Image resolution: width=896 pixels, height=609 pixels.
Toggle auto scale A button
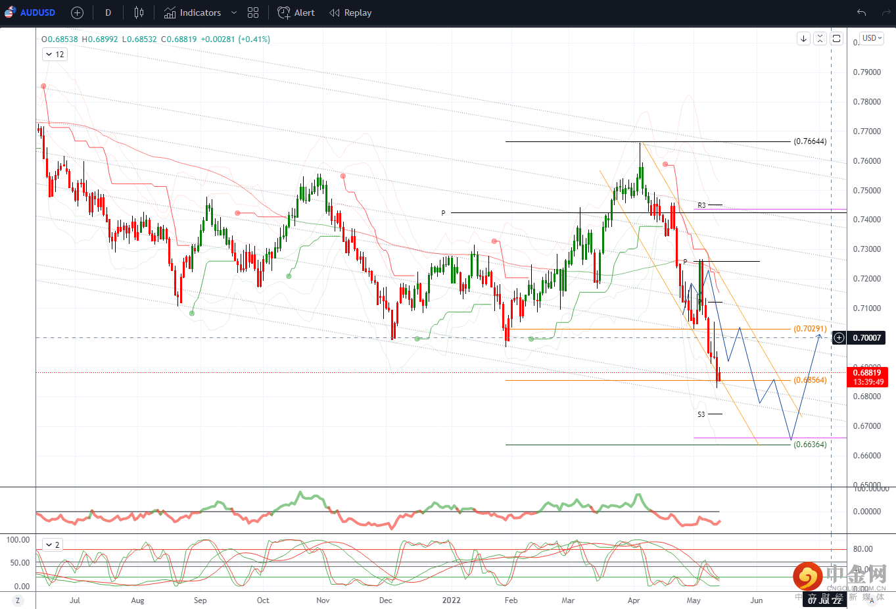click(872, 600)
